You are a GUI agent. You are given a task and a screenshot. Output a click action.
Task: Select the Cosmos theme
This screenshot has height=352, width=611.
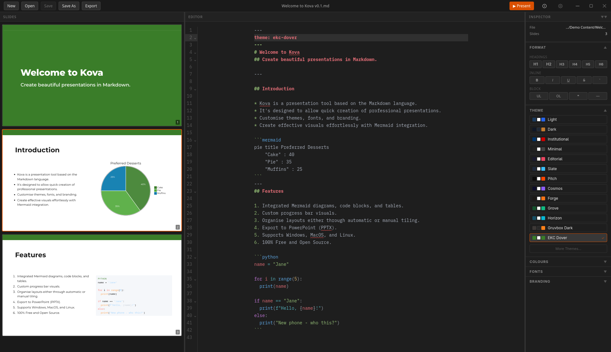tap(568, 189)
